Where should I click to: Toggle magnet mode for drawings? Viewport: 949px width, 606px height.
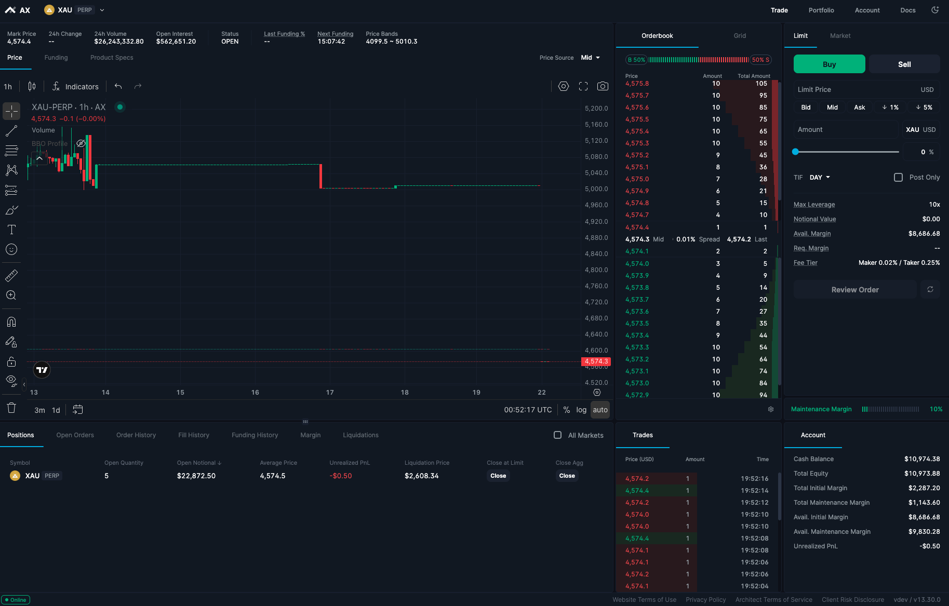(11, 322)
